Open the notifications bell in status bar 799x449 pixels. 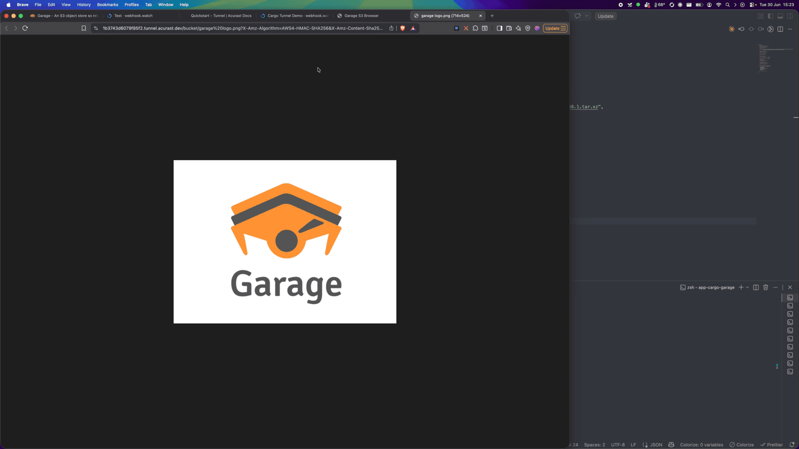(792, 445)
